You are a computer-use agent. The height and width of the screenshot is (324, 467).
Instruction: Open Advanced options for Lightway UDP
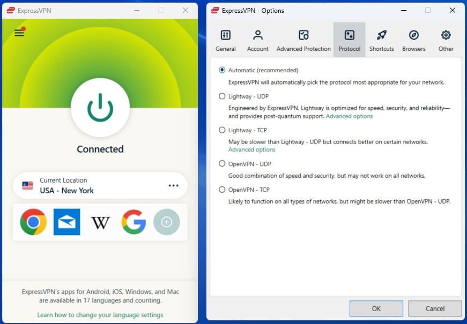(x=349, y=116)
